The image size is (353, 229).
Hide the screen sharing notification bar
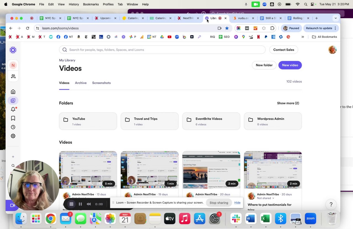[237, 203]
